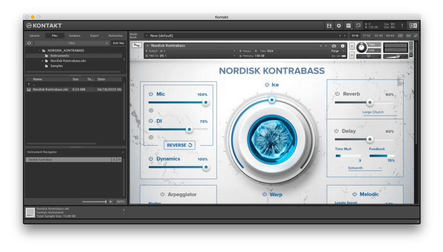This screenshot has height=252, width=443.
Task: Switch to the Expert tab
Action: 94,36
